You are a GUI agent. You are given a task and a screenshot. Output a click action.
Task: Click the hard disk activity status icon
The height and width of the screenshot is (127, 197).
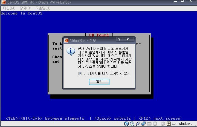pos(126,124)
